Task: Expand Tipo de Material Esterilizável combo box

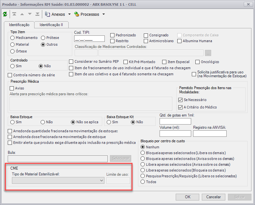Action: click(x=58, y=181)
